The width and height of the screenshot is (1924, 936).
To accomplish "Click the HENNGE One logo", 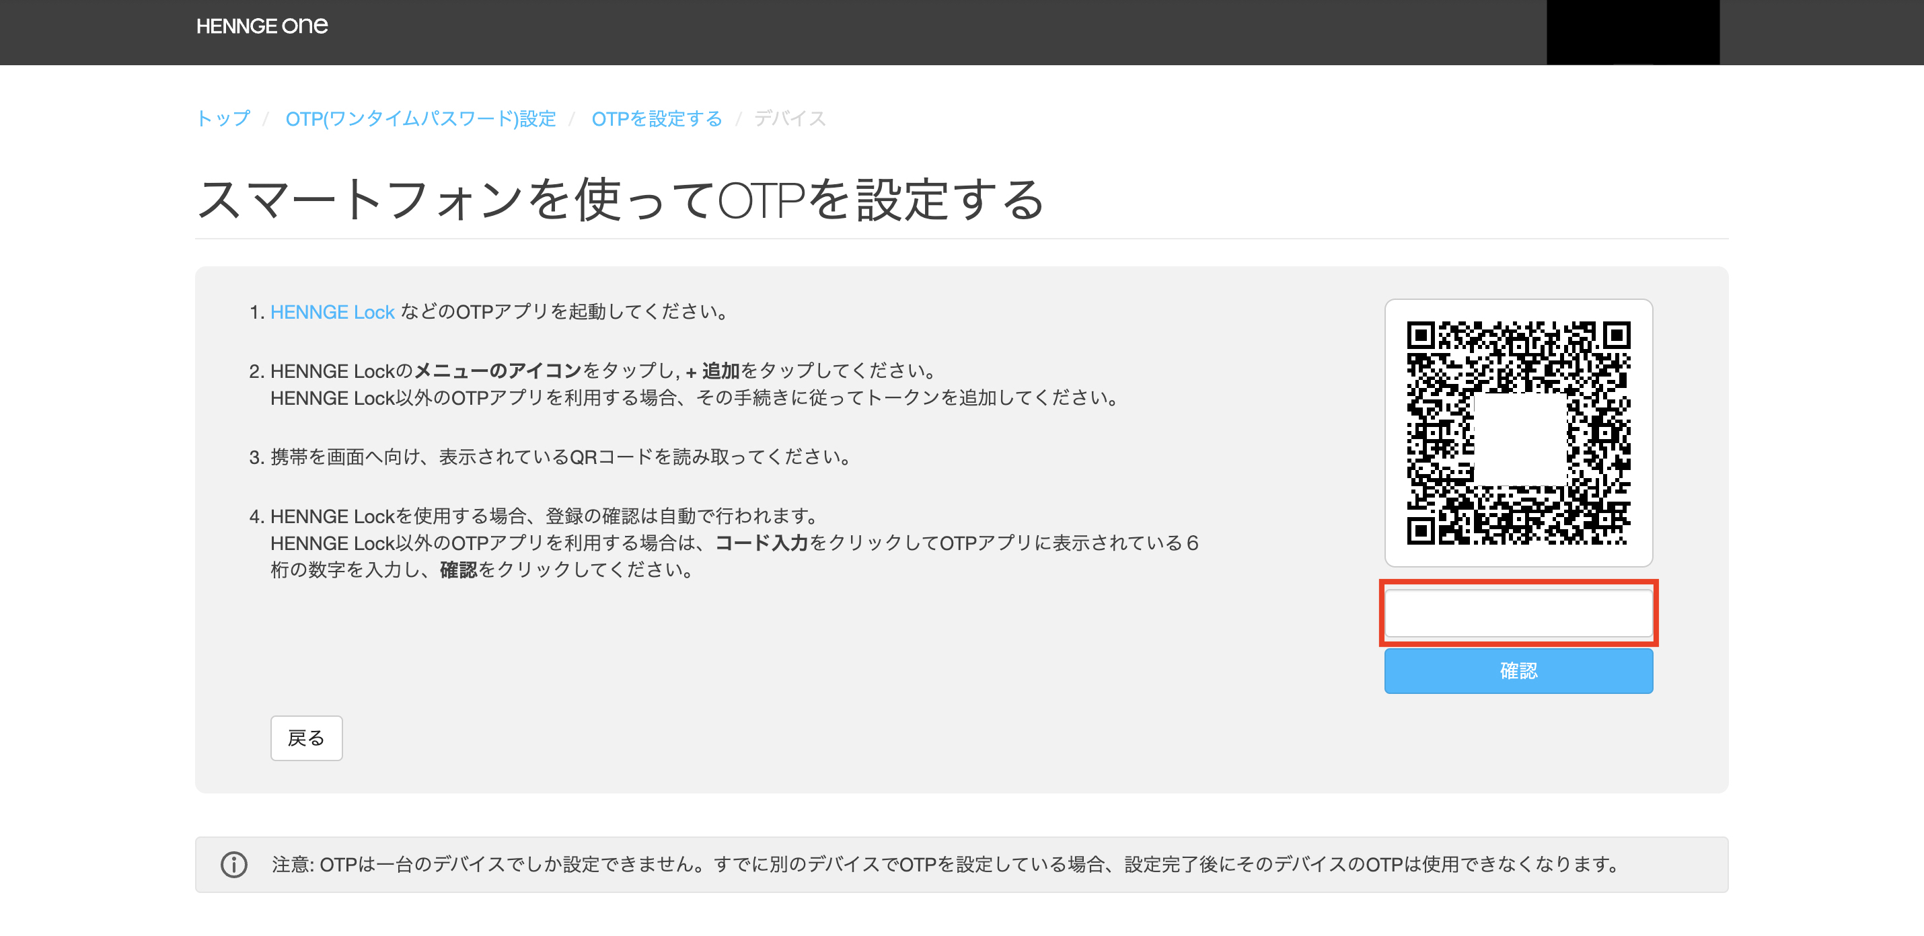I will point(262,26).
